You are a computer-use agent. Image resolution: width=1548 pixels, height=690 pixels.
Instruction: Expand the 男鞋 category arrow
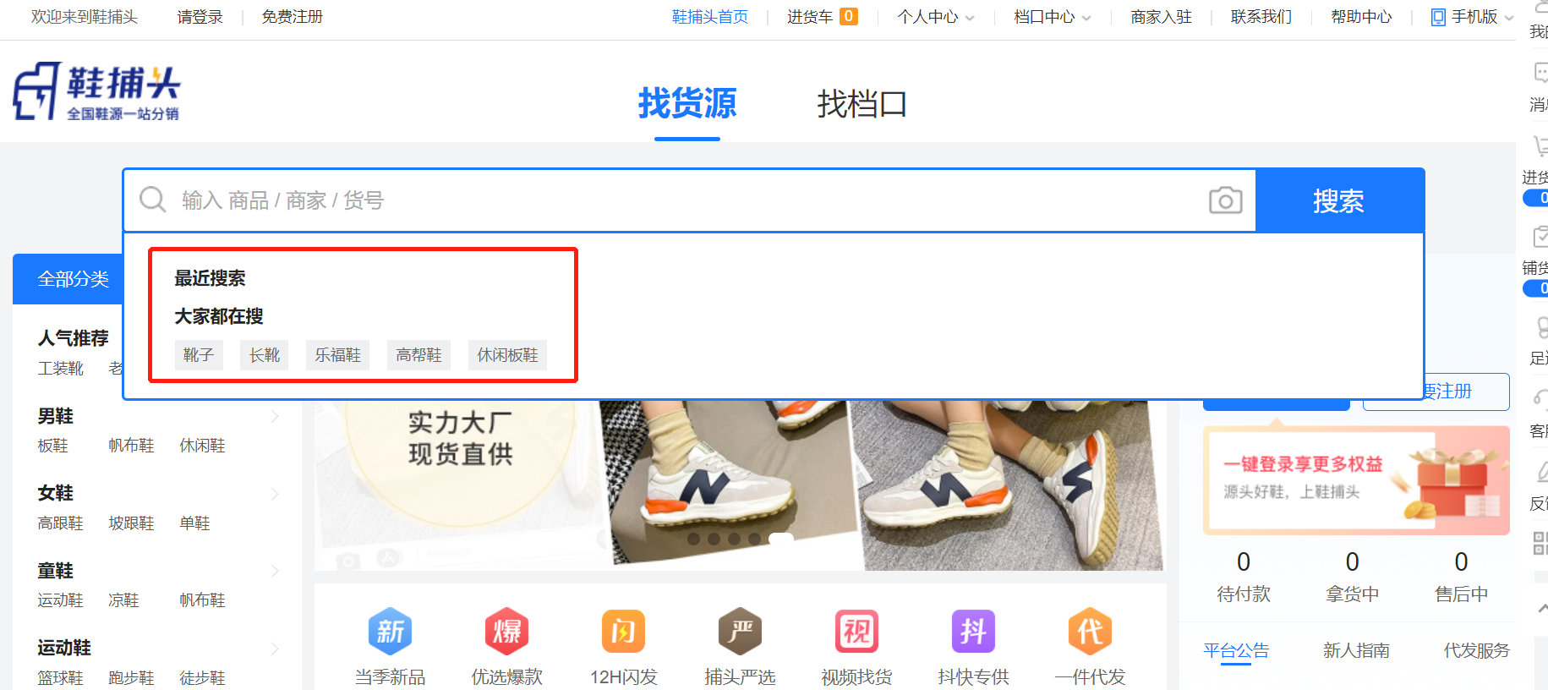tap(275, 416)
